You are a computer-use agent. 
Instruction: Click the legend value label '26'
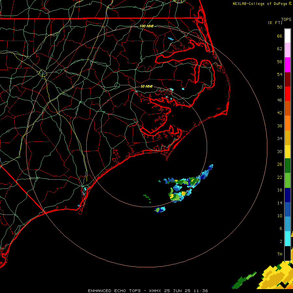(280, 164)
